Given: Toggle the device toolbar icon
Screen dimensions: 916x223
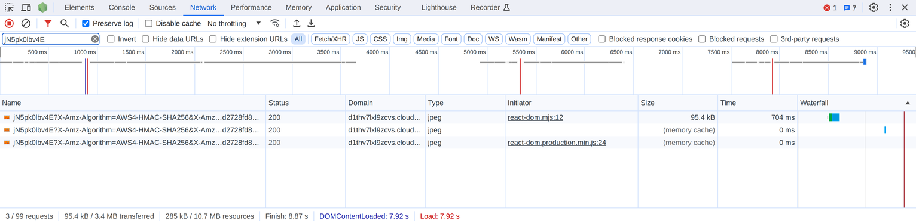Looking at the screenshot, I should click(26, 8).
